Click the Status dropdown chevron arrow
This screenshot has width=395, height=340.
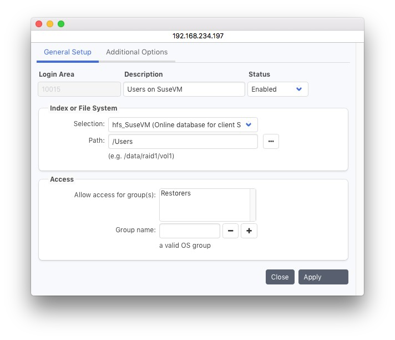[x=299, y=89]
